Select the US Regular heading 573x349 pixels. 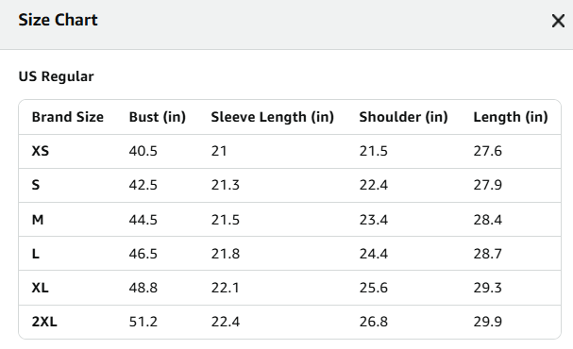(x=56, y=76)
